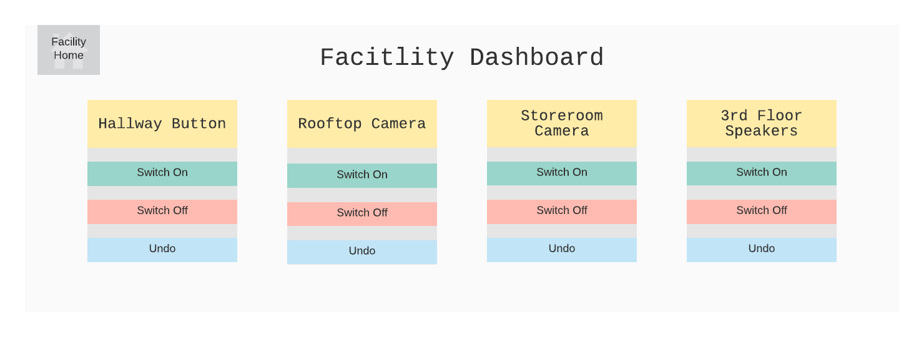Select the Hallway Button device header
This screenshot has height=337, width=924.
(x=162, y=124)
